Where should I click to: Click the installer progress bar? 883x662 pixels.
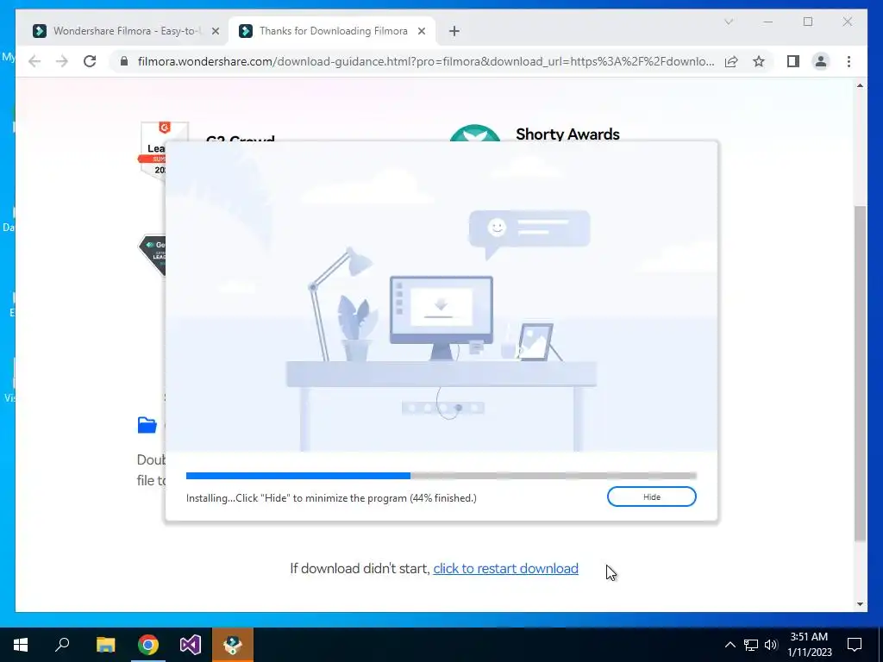tap(441, 476)
